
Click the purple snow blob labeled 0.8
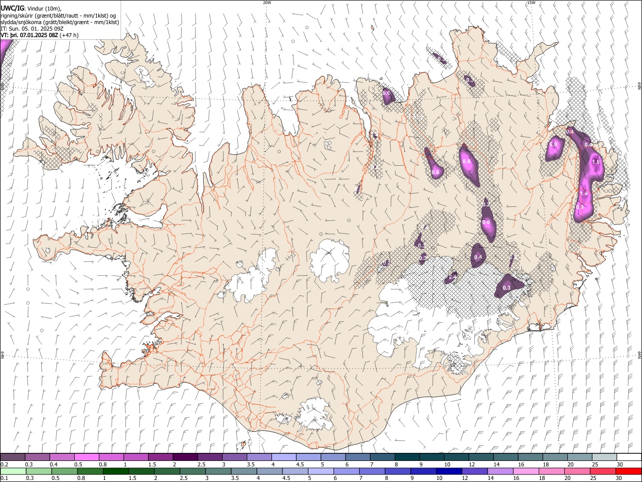point(469,165)
